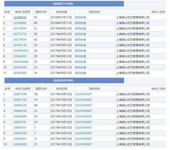Open registration number 26374944
This screenshot has height=150, width=170.
(x=20, y=29)
